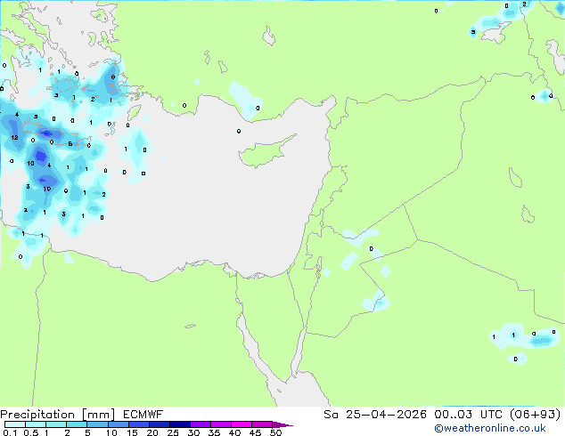Click the "(06+93)" forecast run text
Image resolution: width=565 pixels, height=436 pixels.
coord(536,415)
